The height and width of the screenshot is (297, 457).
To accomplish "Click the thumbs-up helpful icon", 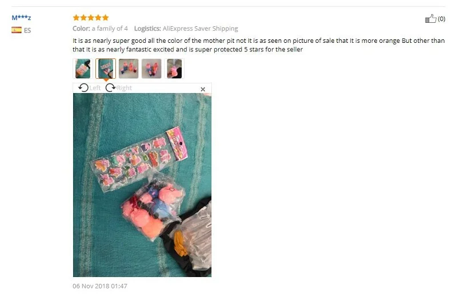I will point(431,19).
